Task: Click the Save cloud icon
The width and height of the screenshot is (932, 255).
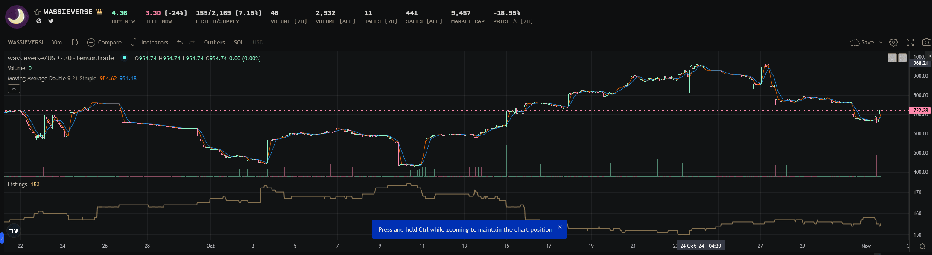Action: click(854, 42)
